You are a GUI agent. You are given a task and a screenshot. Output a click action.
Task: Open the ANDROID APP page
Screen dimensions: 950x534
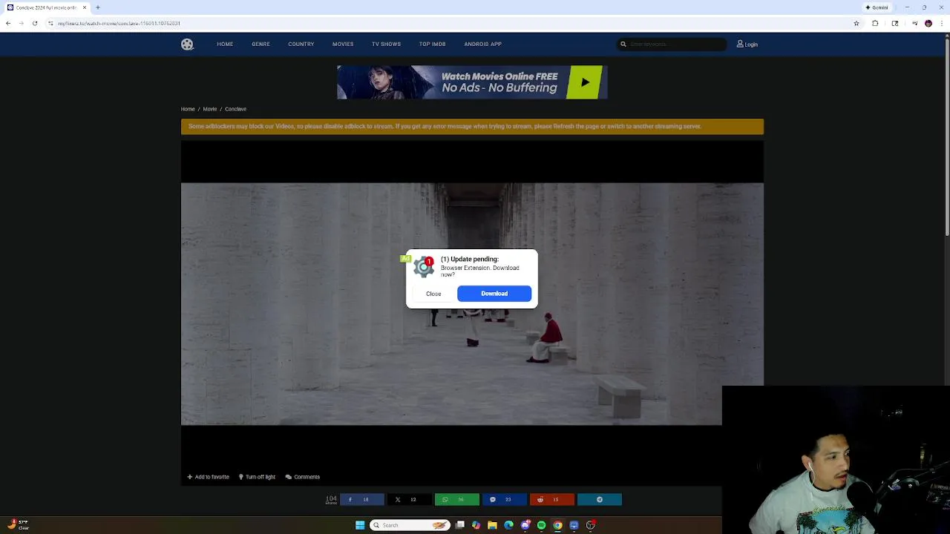482,44
